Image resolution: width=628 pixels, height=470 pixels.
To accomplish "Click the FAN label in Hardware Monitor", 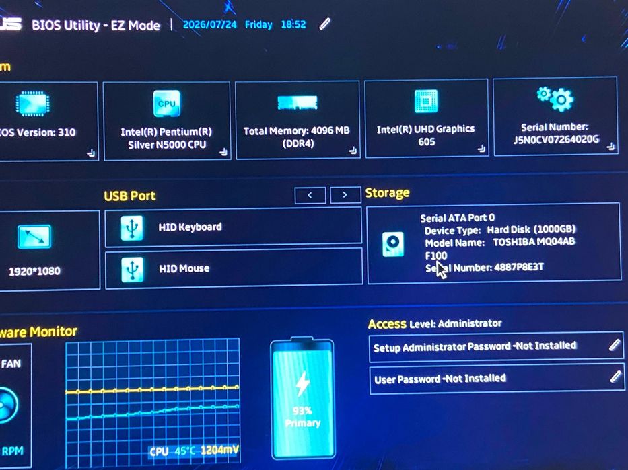I will (11, 364).
